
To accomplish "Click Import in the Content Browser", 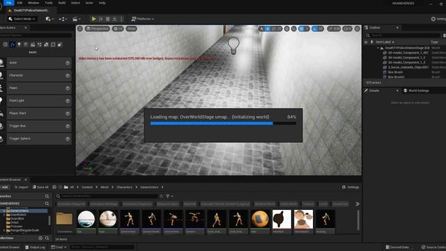I will click(22, 188).
